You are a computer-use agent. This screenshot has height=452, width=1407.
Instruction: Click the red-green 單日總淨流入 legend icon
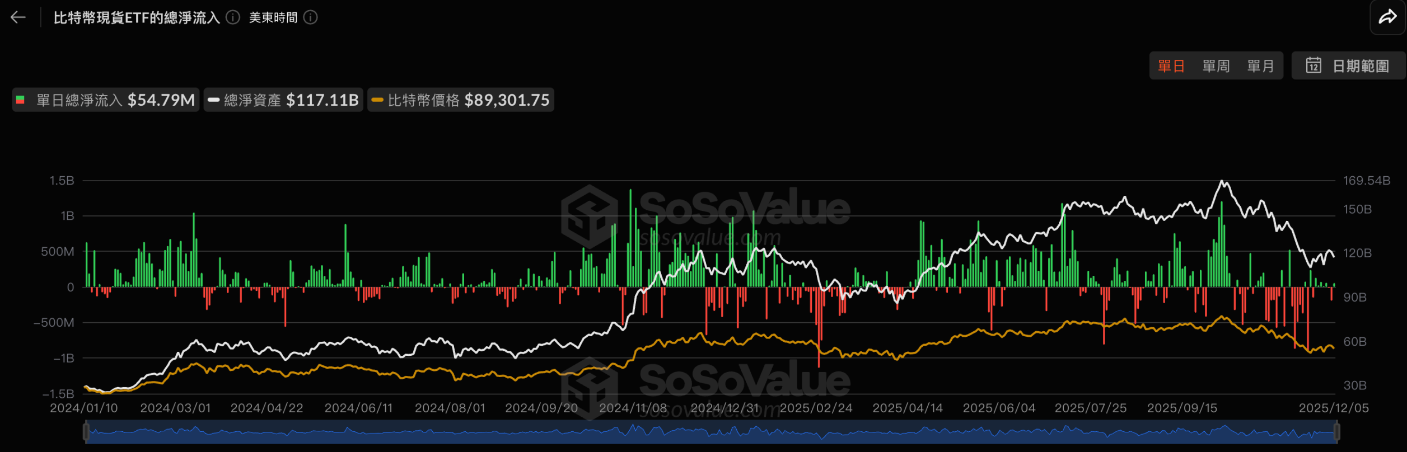(x=21, y=100)
